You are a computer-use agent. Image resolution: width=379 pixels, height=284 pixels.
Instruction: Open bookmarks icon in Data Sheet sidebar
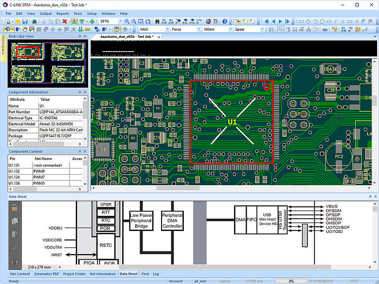15,234
